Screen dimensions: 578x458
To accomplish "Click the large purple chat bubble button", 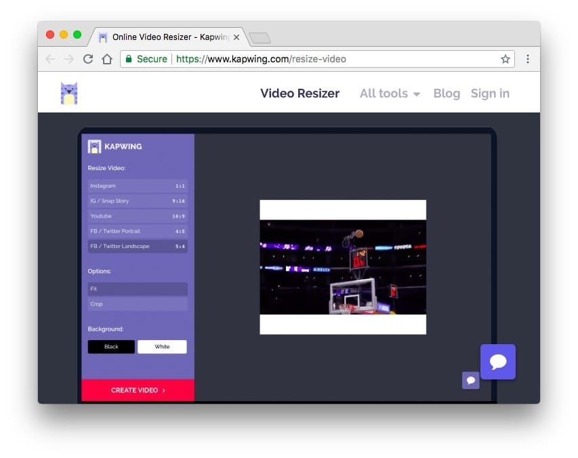I will point(498,362).
